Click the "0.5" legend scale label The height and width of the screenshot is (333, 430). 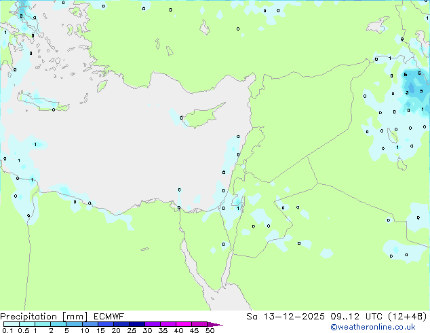[24, 330]
